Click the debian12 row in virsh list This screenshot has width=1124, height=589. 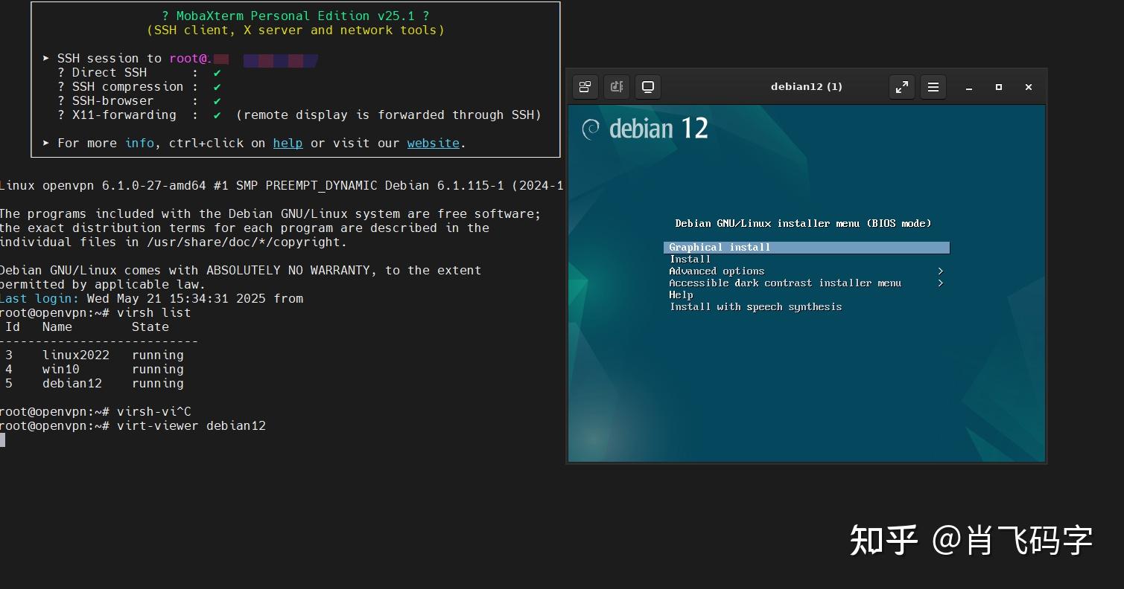tap(94, 384)
